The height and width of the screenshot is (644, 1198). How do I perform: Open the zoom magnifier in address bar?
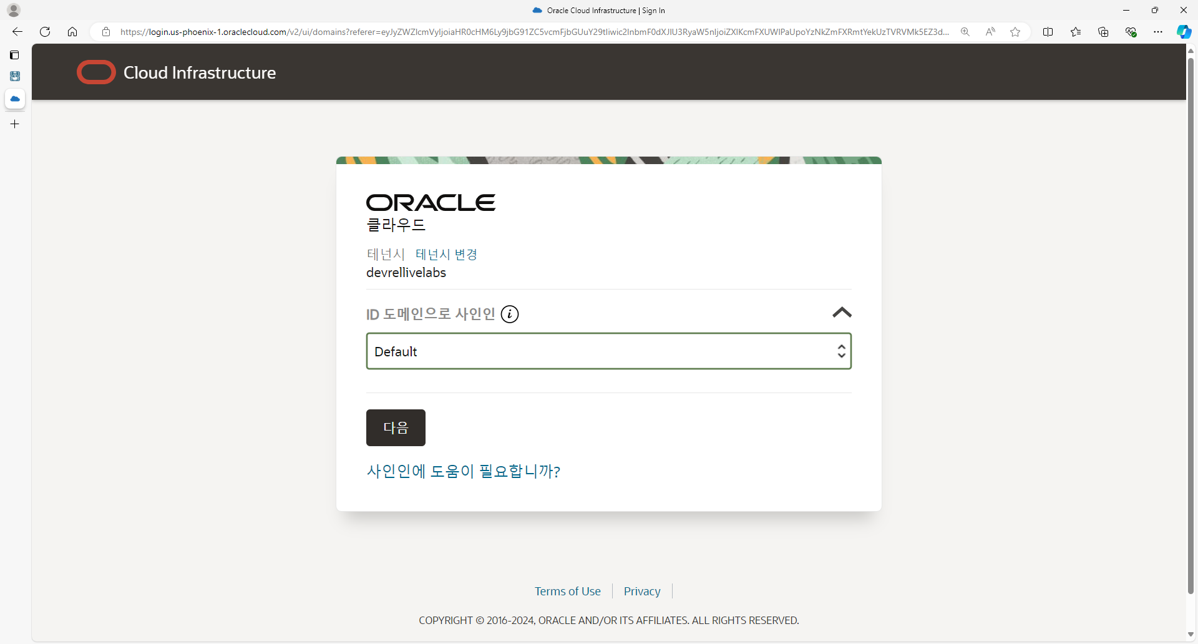pyautogui.click(x=965, y=32)
